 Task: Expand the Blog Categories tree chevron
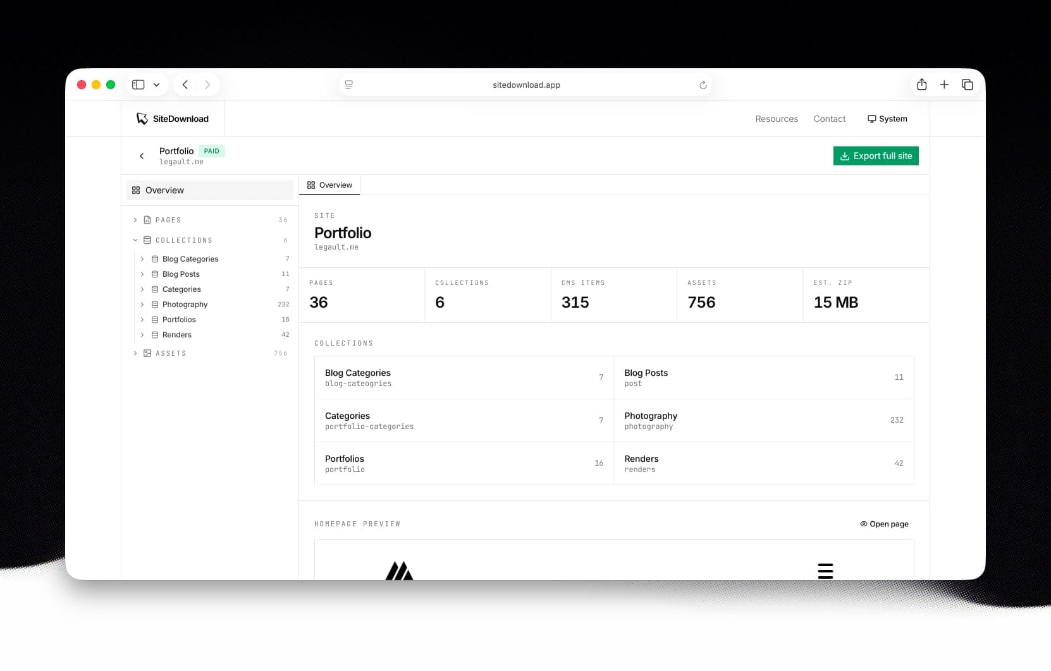142,259
